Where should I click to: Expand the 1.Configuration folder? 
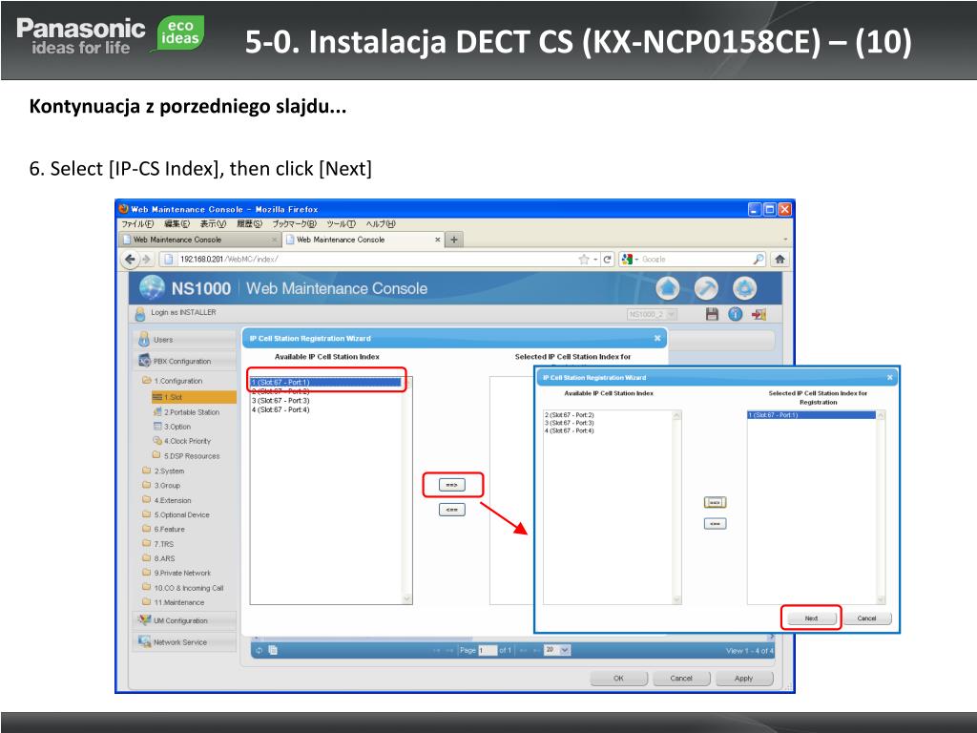click(x=146, y=380)
